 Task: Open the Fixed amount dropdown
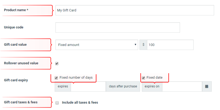pos(97,45)
